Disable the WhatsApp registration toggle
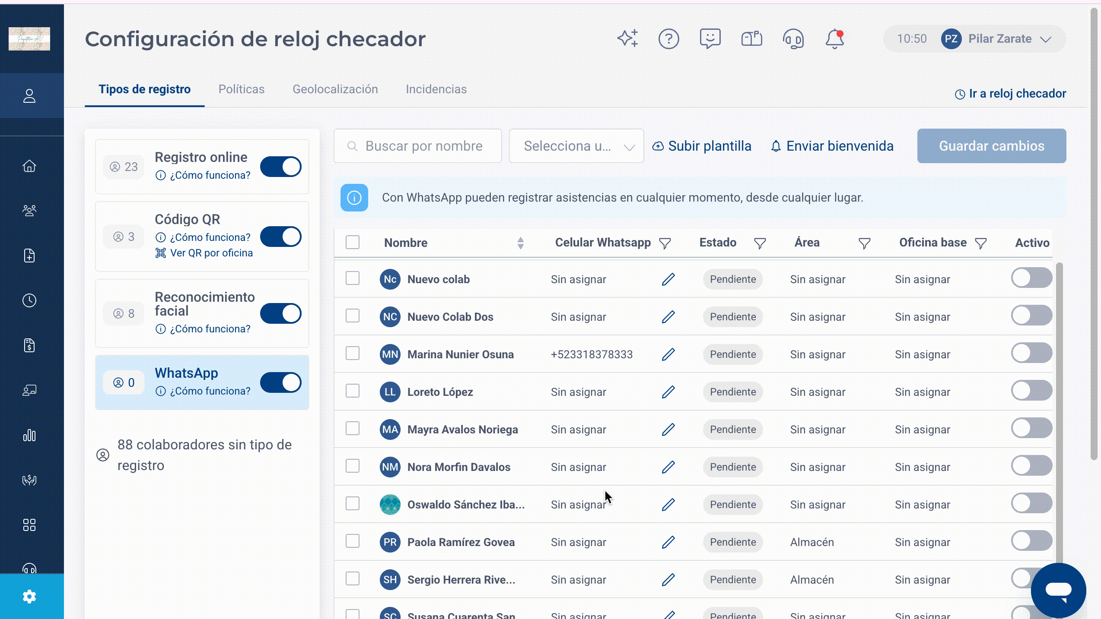1101x619 pixels. tap(281, 382)
